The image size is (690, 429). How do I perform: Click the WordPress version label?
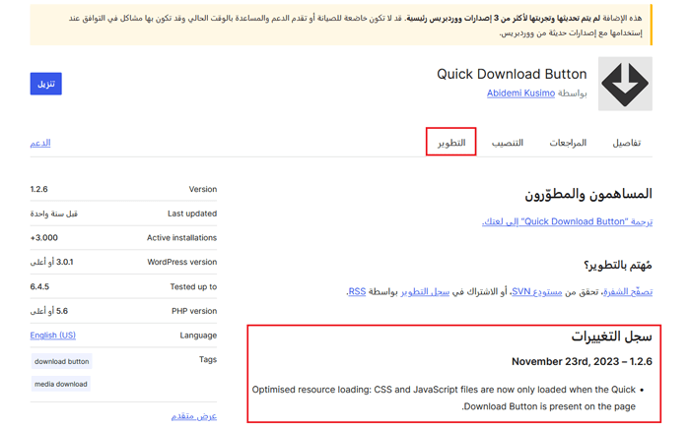click(181, 262)
